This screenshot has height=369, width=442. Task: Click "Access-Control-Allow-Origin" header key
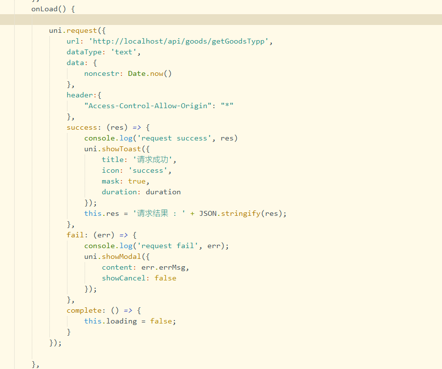[148, 106]
